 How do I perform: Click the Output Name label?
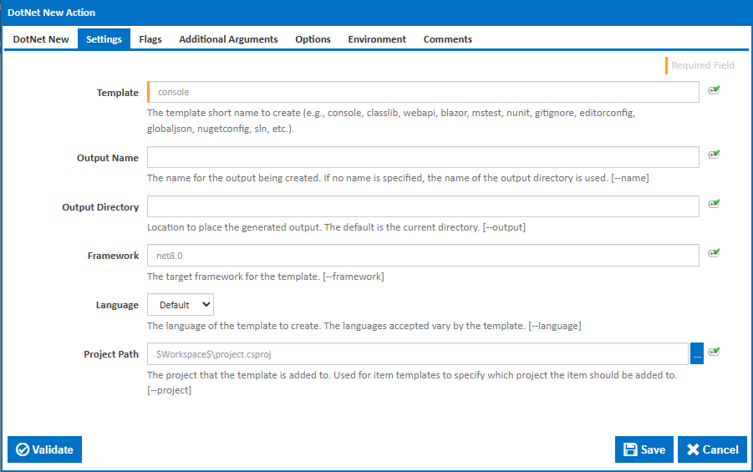pos(108,158)
